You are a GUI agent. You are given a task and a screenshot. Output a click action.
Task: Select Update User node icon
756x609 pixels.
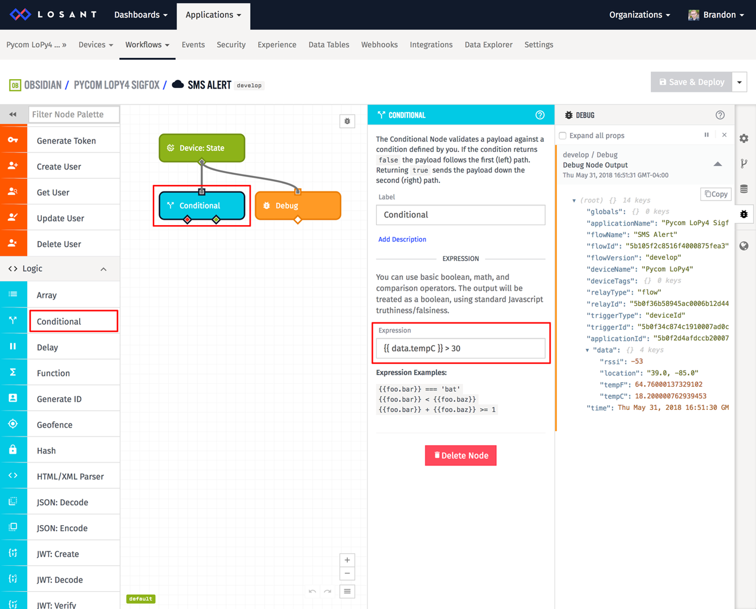click(x=13, y=218)
